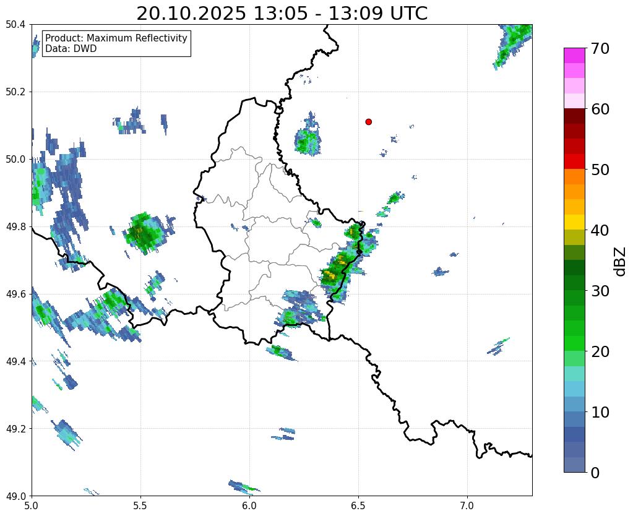633x516 pixels.
Task: Click the 49.4 latitude axis label
Action: point(15,361)
